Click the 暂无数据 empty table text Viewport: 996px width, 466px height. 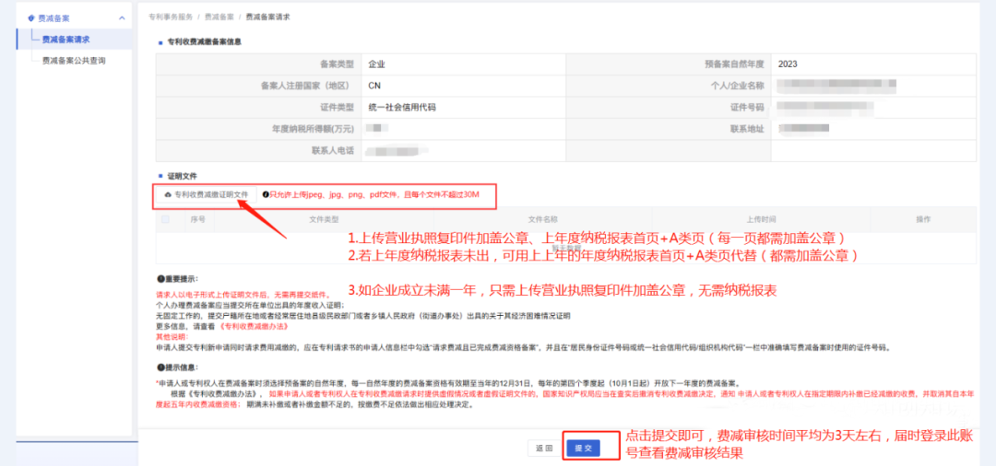(566, 248)
